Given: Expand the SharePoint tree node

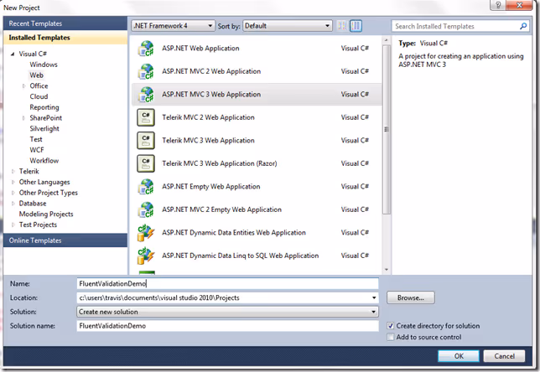Looking at the screenshot, I should coord(23,118).
